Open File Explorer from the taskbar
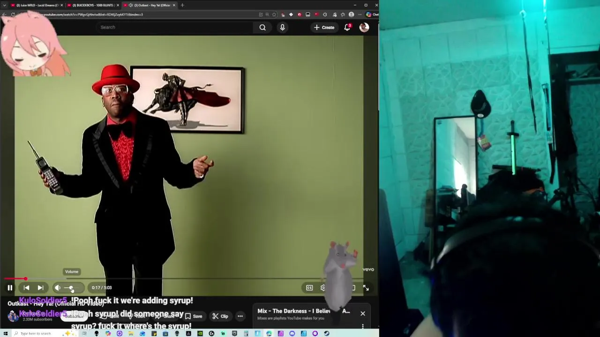600x337 pixels. [131, 333]
